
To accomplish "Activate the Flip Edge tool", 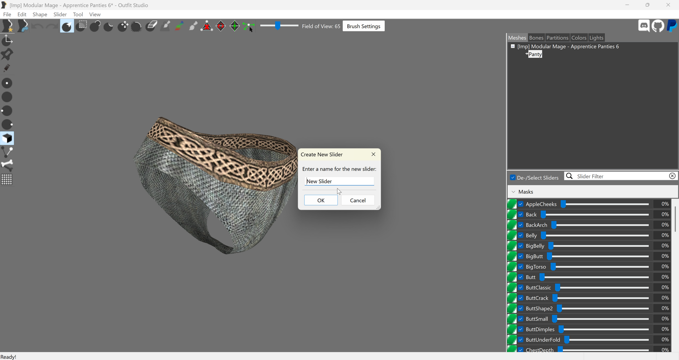I will click(221, 26).
